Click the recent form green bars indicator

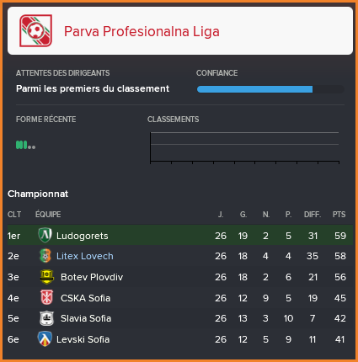tap(25, 145)
